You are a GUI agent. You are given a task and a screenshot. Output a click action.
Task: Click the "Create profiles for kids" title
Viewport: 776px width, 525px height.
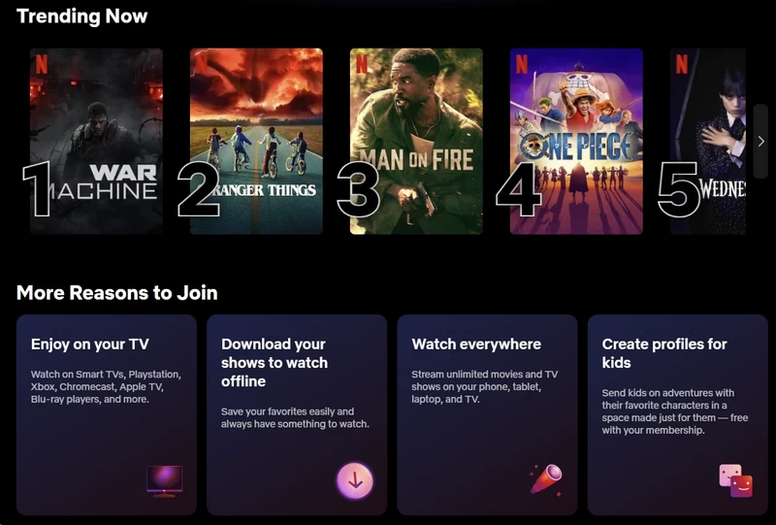664,353
